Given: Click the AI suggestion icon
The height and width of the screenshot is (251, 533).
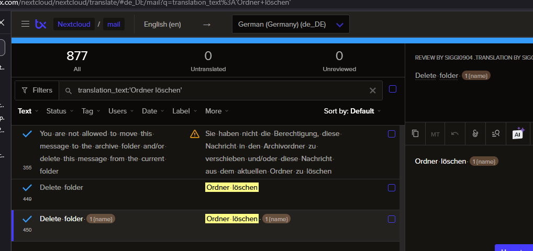Looking at the screenshot, I should pyautogui.click(x=518, y=134).
